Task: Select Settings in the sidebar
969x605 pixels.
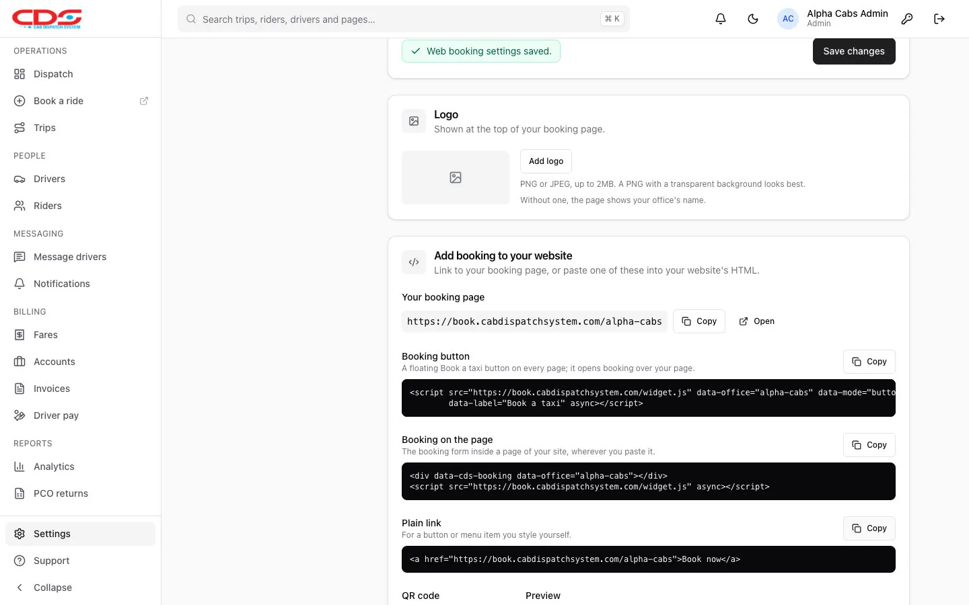Action: 80,534
